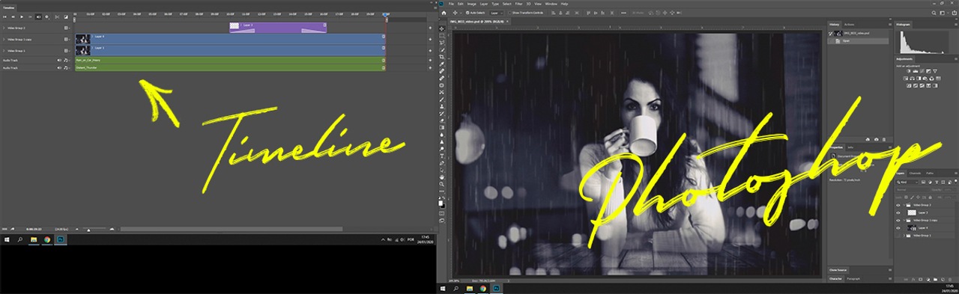959x294 pixels.
Task: Open filmstrip menu for Video Group 1 copy
Action: [x=67, y=39]
